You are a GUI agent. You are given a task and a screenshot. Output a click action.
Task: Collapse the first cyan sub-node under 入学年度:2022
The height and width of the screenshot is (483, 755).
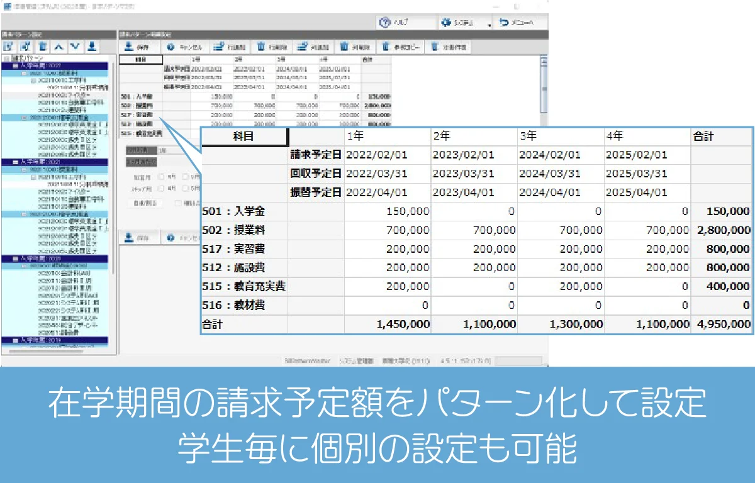click(x=23, y=73)
